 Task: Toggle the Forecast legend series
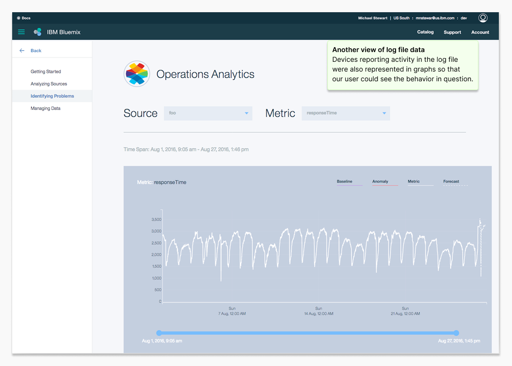click(x=451, y=182)
